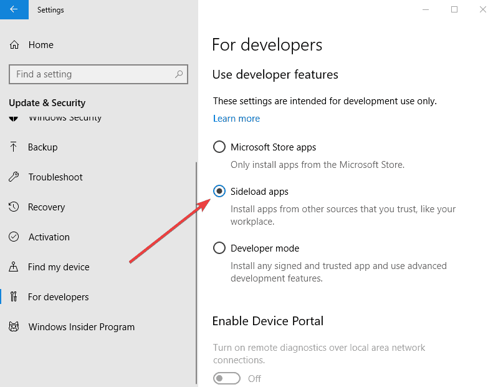The image size is (488, 387).
Task: Click the Find my device person icon
Action: (x=13, y=267)
